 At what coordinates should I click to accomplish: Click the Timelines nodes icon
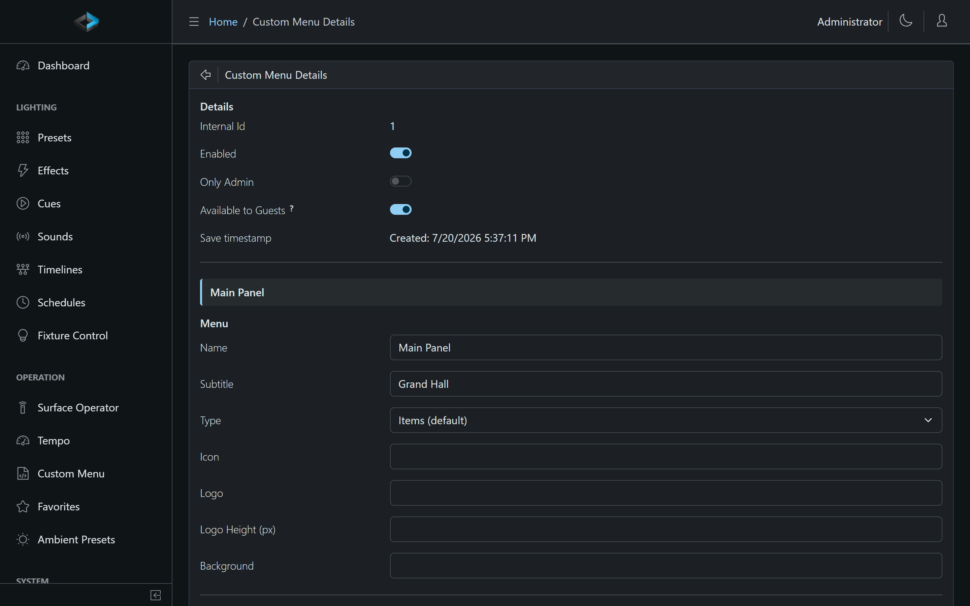23,269
